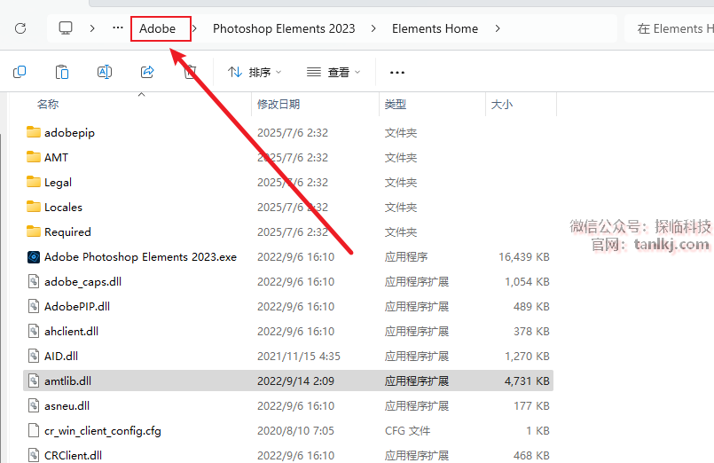The image size is (714, 463).
Task: Open the 查看 view dropdown
Action: [333, 73]
